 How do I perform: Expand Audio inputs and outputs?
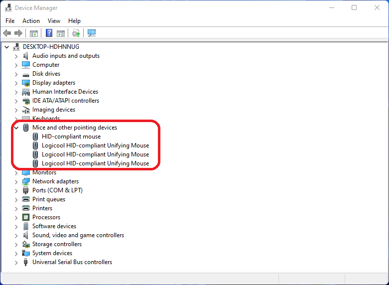tap(16, 56)
